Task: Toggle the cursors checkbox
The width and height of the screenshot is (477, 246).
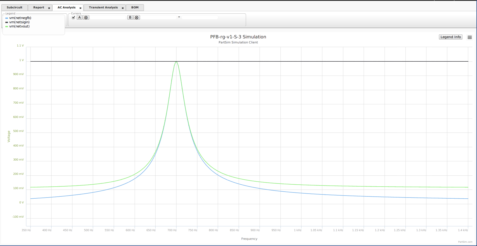Action: pos(73,17)
